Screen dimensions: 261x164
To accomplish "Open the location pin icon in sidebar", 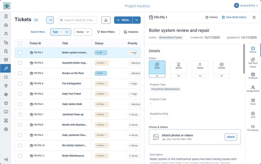I will pos(6,86).
